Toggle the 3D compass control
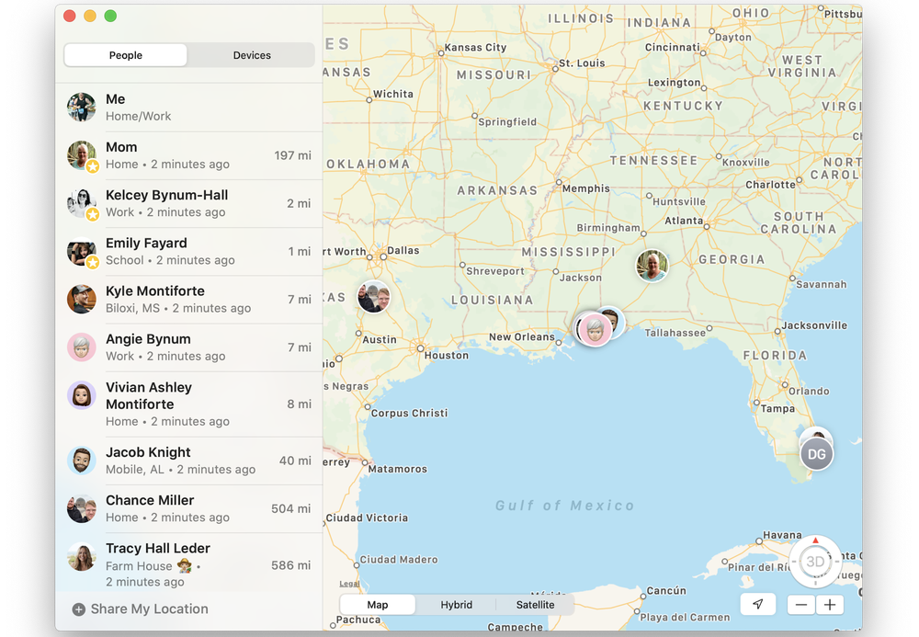Viewport: 919px width, 637px height. (815, 562)
